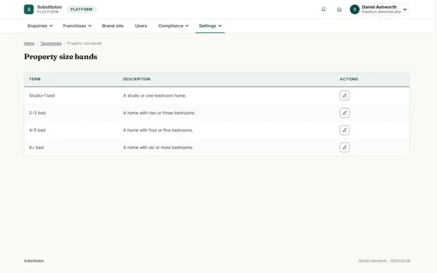Click the home icon in header

339,9
